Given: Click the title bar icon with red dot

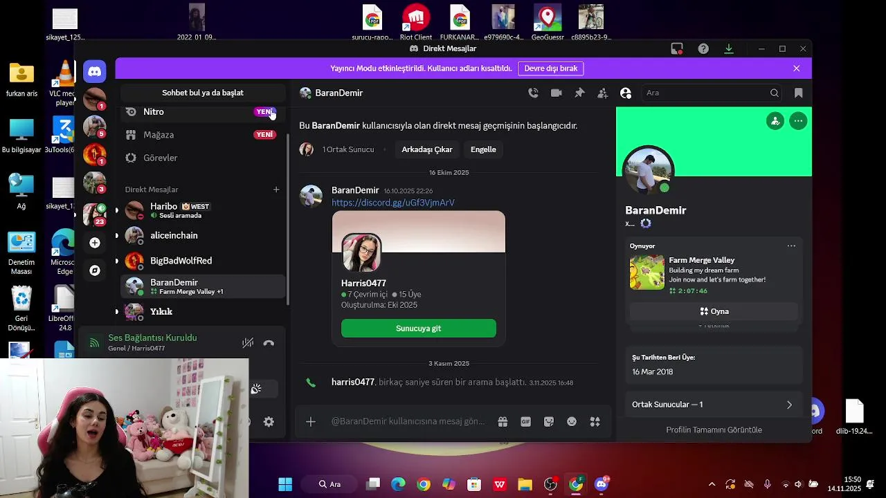Looking at the screenshot, I should point(677,48).
